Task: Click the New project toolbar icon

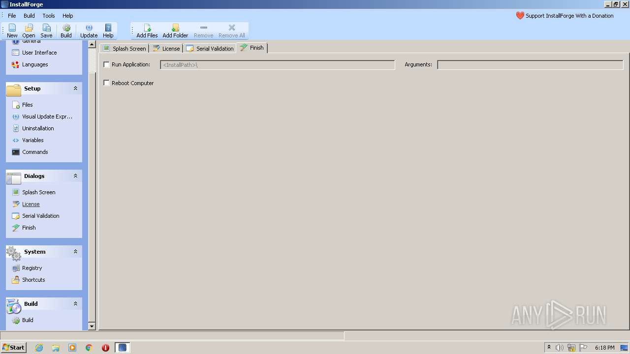Action: click(12, 31)
